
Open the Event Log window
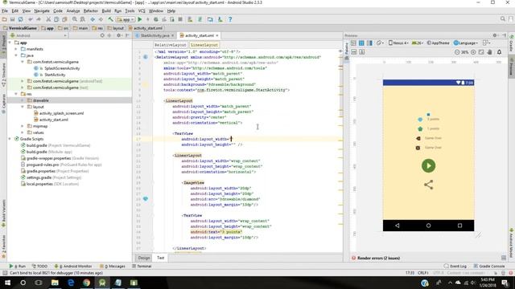[x=455, y=266]
